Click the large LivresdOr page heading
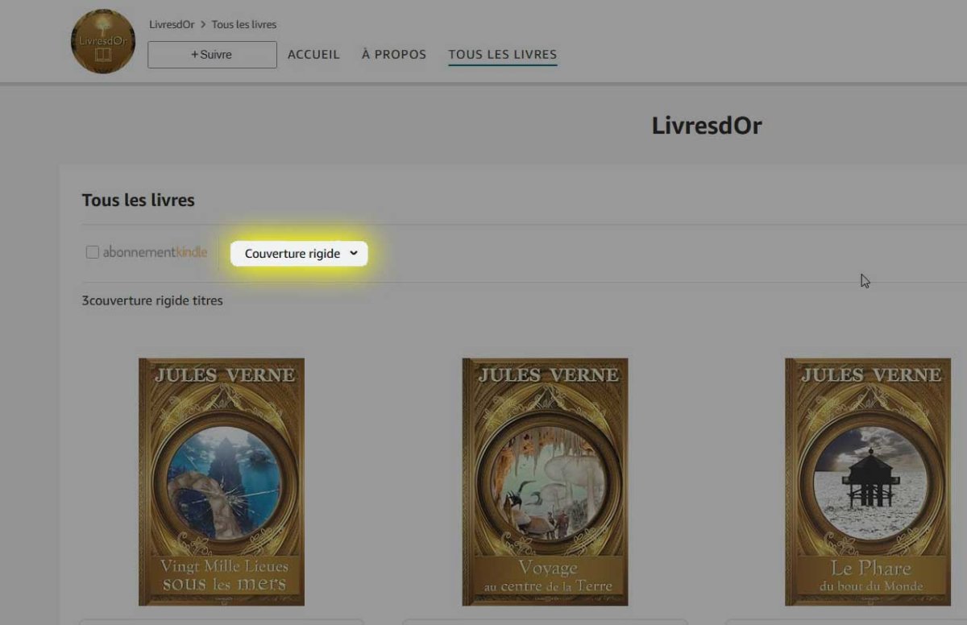This screenshot has height=625, width=967. point(707,126)
